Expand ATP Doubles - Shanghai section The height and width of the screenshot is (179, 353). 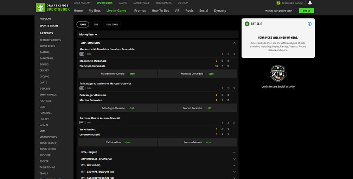pos(158,159)
